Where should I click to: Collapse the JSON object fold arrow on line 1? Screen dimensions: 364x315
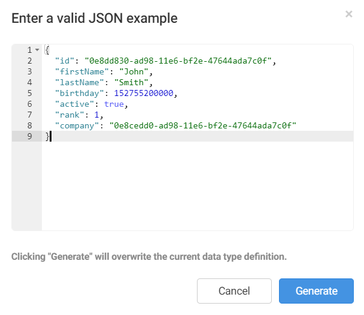(37, 50)
